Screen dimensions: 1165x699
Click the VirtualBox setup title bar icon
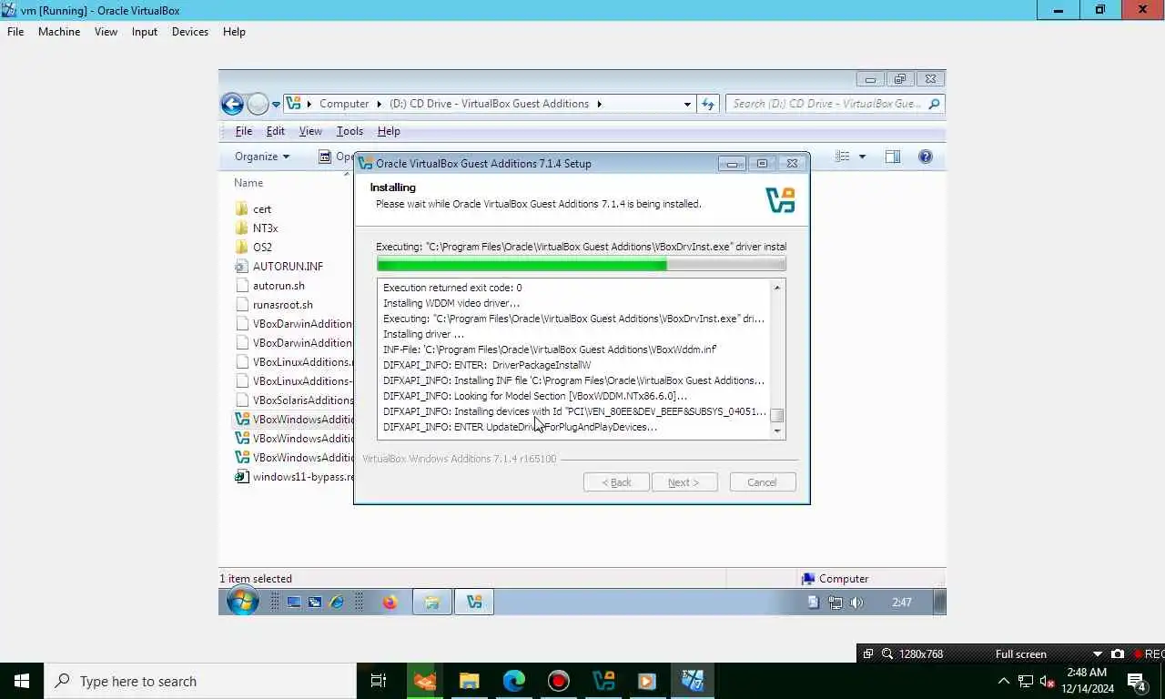point(365,164)
